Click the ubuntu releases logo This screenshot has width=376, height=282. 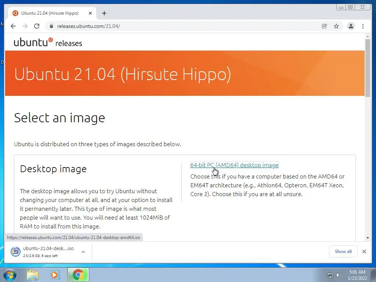point(48,42)
